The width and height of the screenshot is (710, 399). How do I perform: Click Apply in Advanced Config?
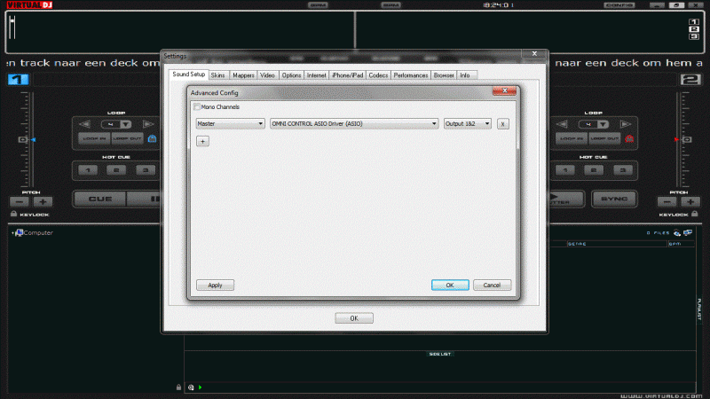click(215, 285)
